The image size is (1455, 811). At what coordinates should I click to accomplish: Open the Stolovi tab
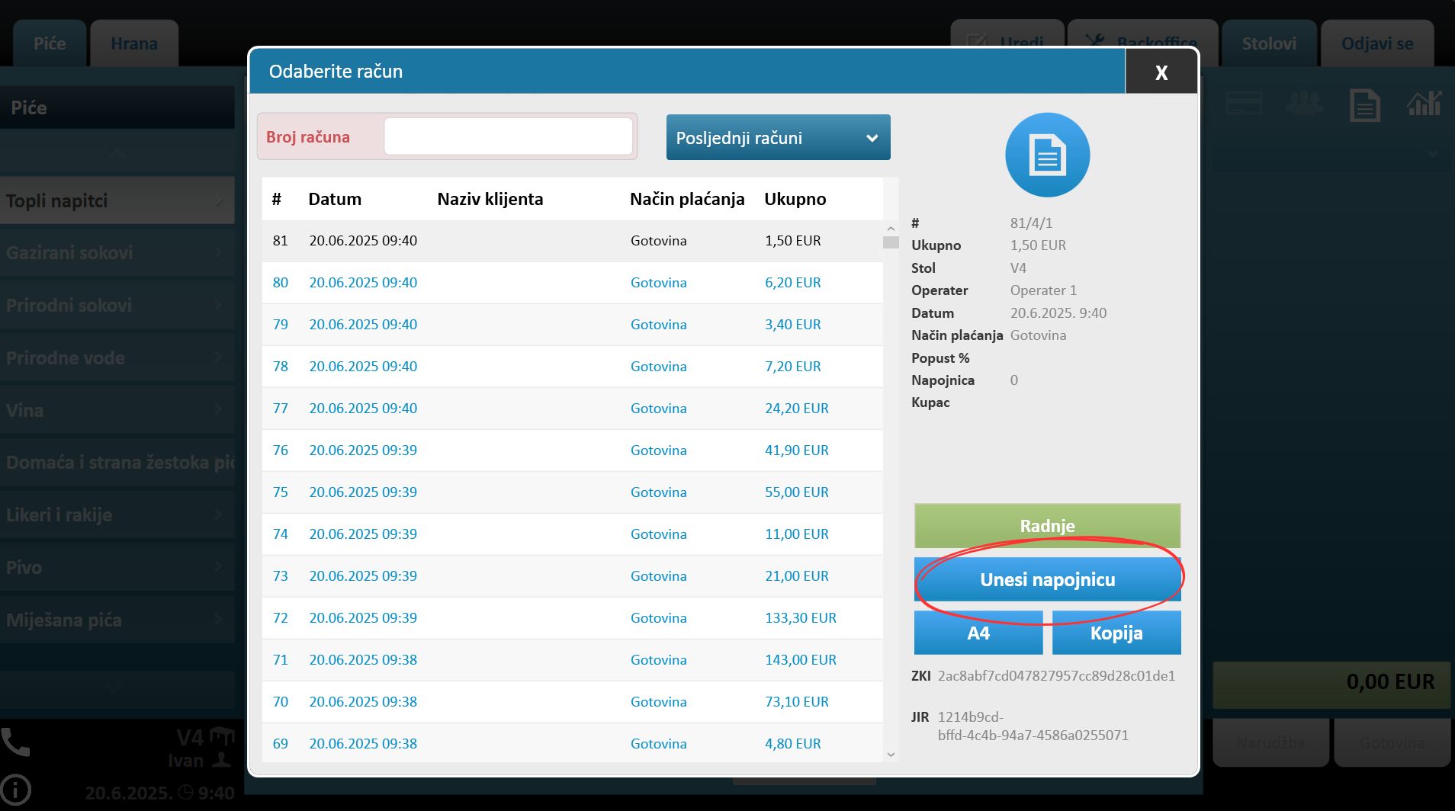pyautogui.click(x=1268, y=43)
